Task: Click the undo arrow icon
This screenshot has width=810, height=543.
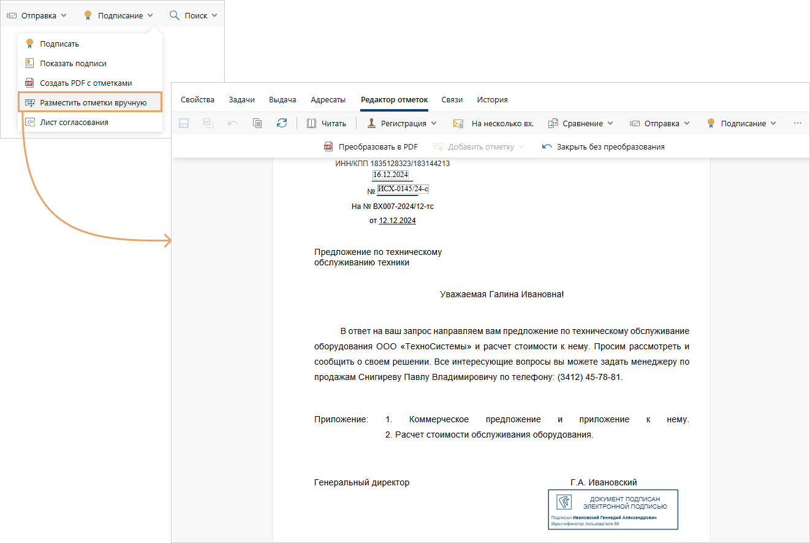Action: point(233,123)
